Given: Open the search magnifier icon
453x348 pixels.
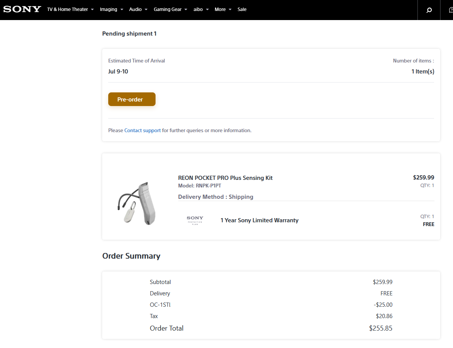Looking at the screenshot, I should [x=429, y=10].
